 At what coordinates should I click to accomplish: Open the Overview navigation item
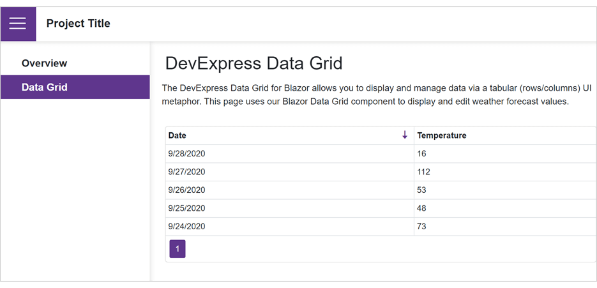click(x=44, y=63)
